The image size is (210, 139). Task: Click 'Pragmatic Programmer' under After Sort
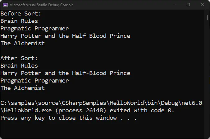pos(34,81)
